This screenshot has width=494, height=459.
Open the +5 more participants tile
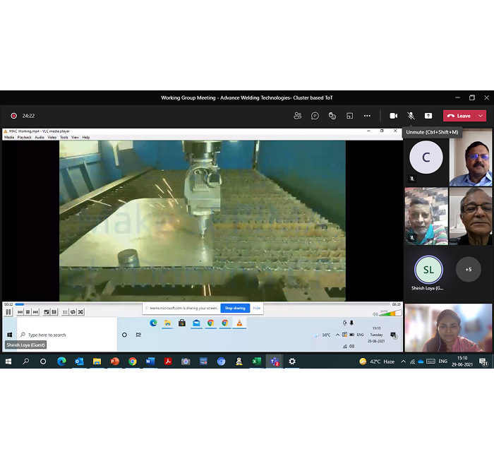pyautogui.click(x=468, y=269)
